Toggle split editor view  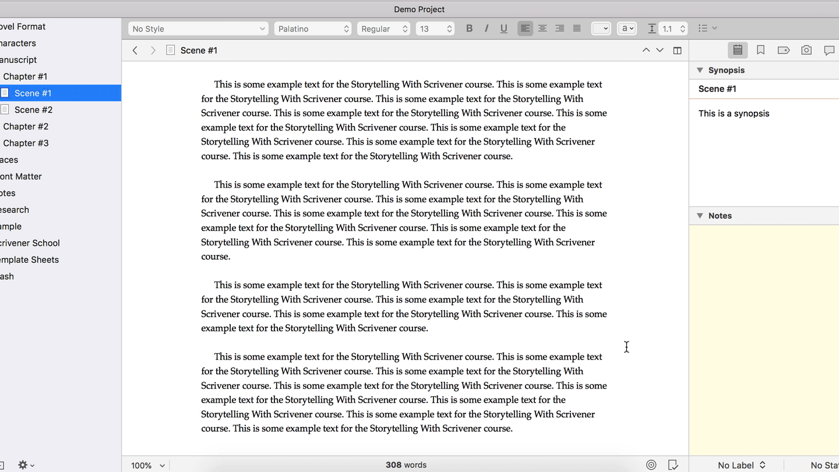click(x=677, y=51)
